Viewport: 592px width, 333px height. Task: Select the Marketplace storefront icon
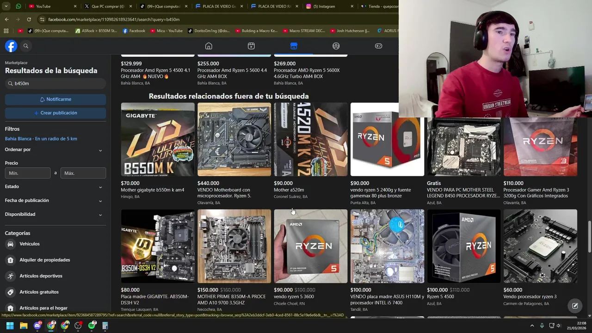click(x=294, y=46)
